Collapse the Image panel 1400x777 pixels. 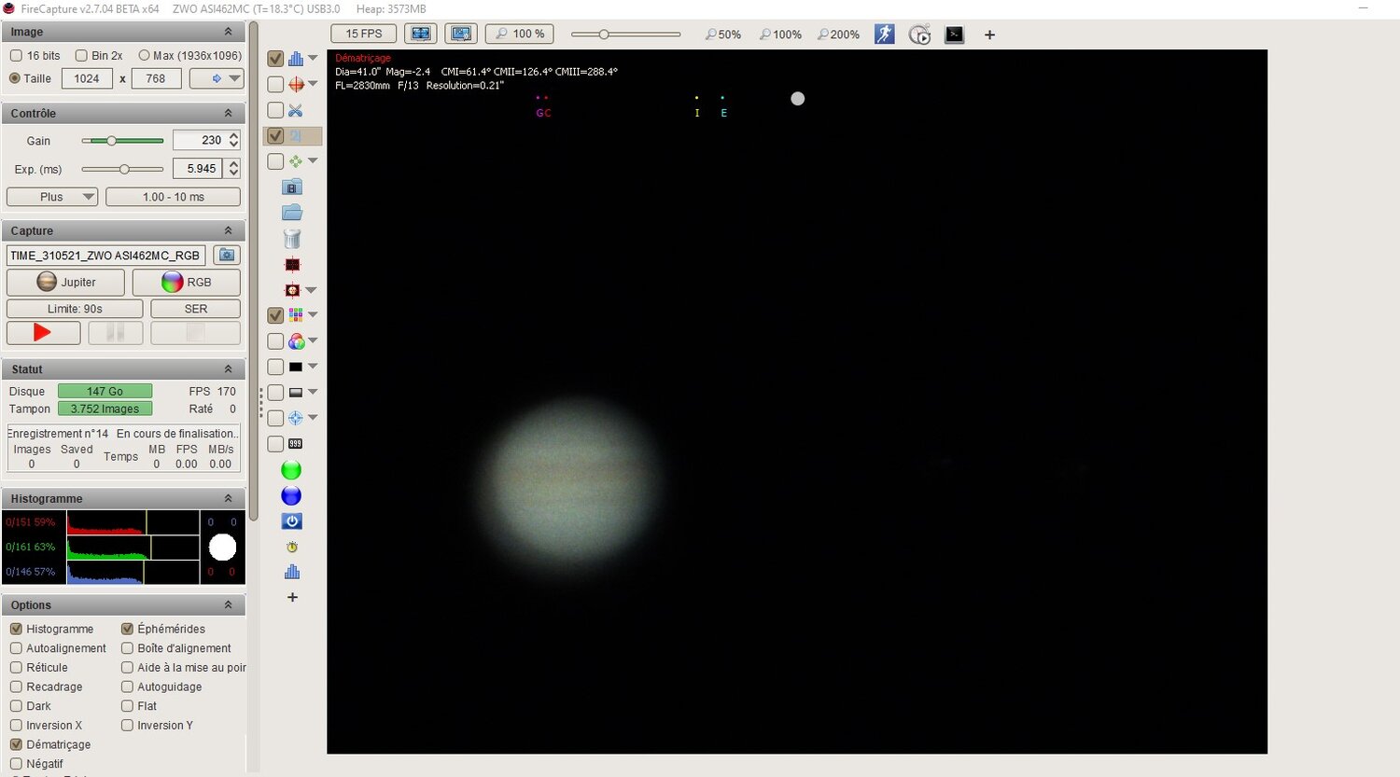(x=228, y=32)
